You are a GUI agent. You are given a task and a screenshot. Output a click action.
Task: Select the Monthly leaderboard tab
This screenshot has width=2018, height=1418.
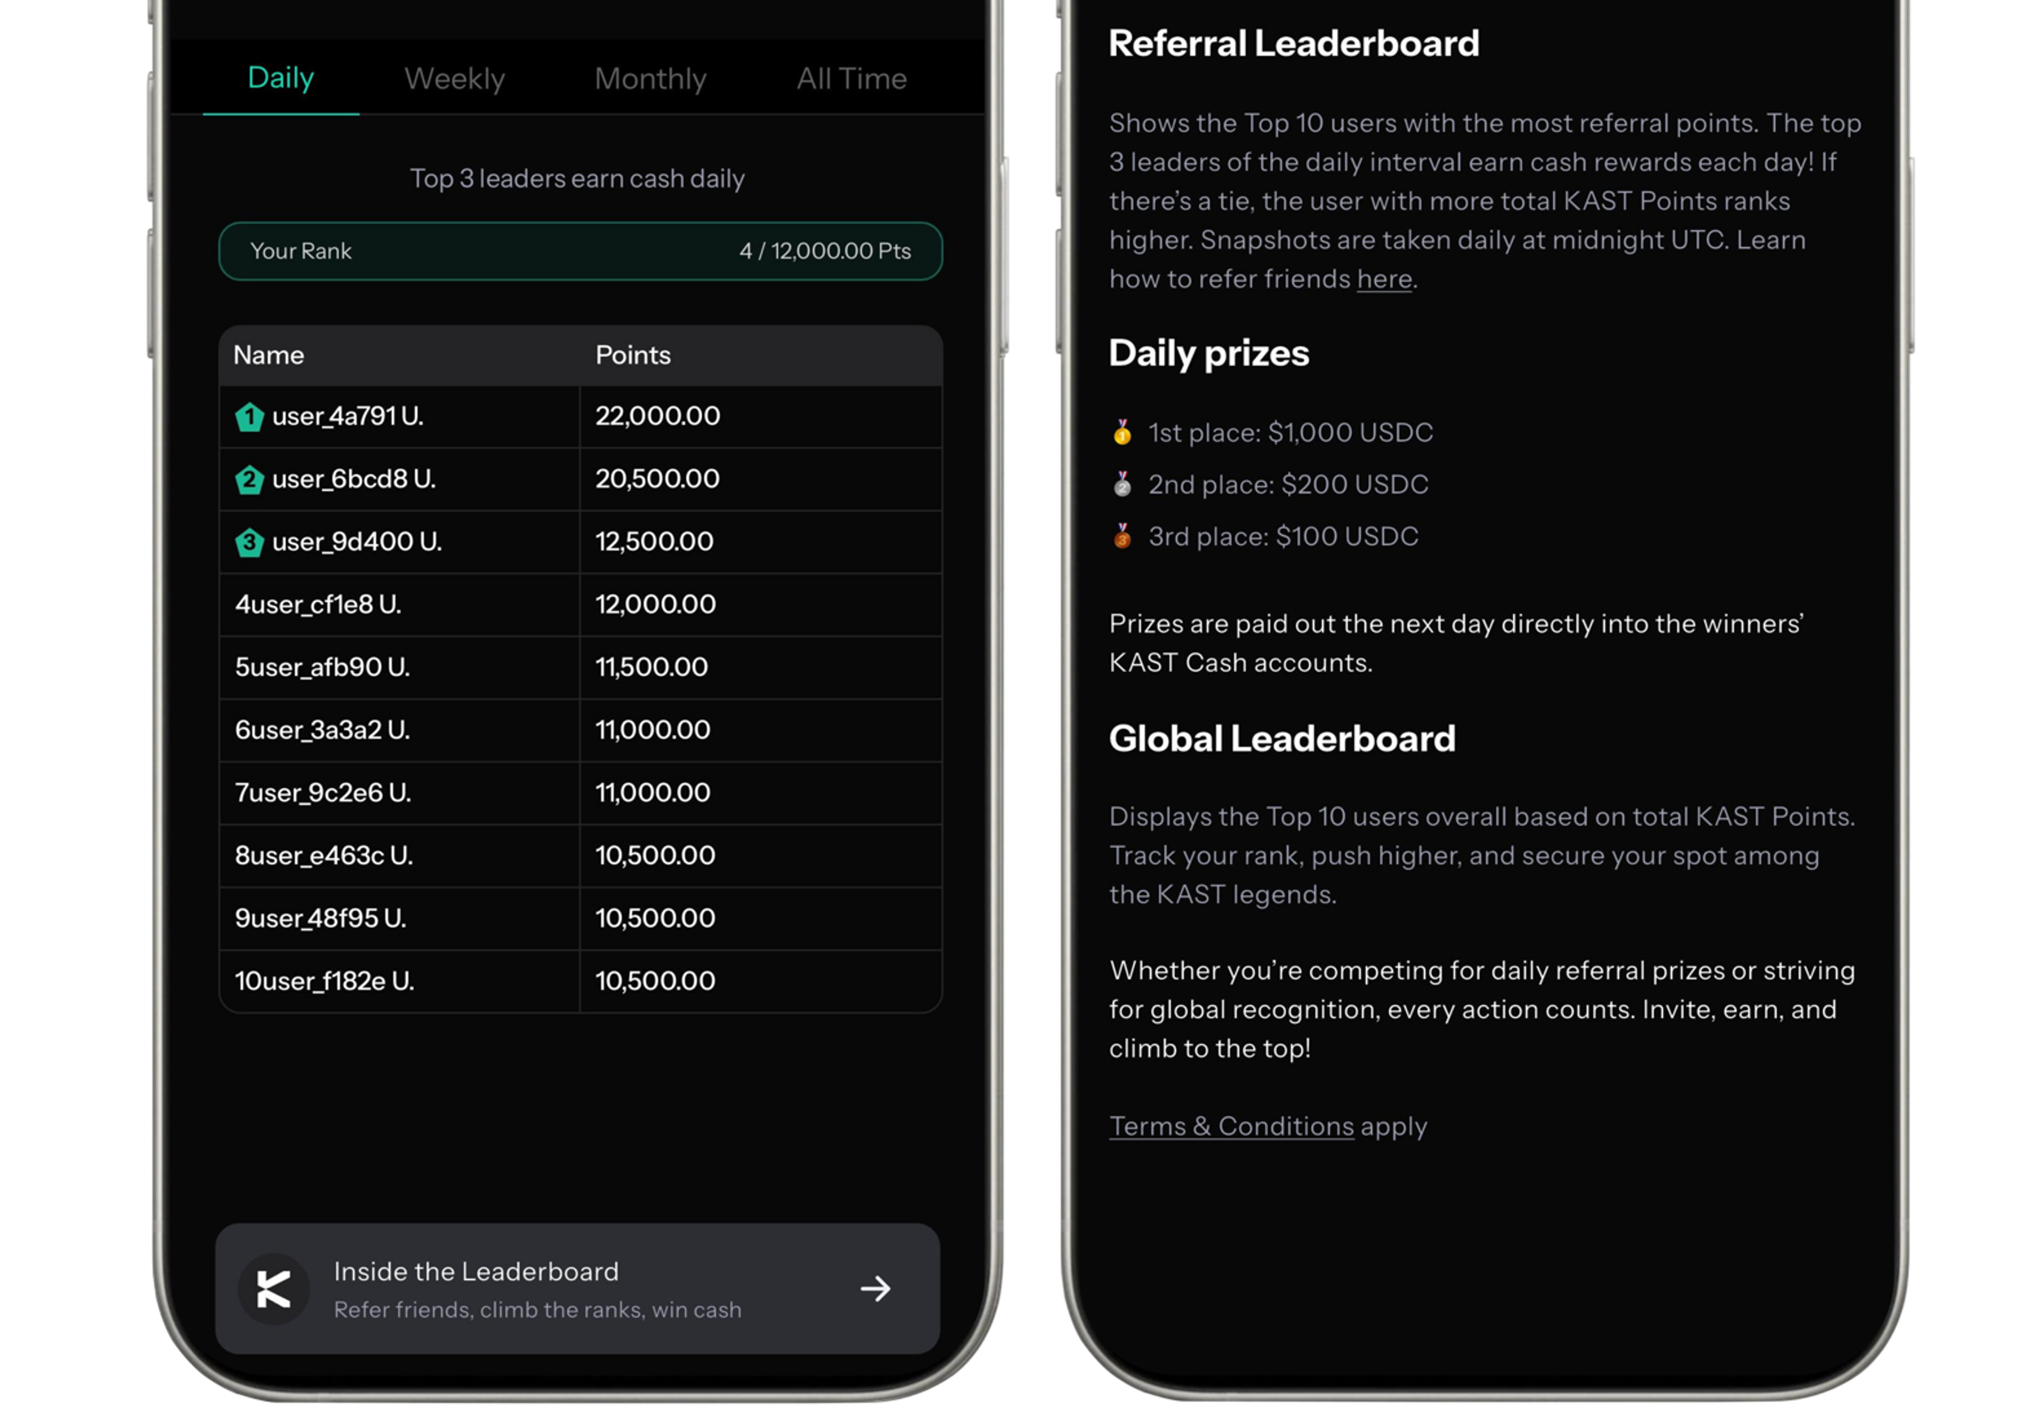651,79
